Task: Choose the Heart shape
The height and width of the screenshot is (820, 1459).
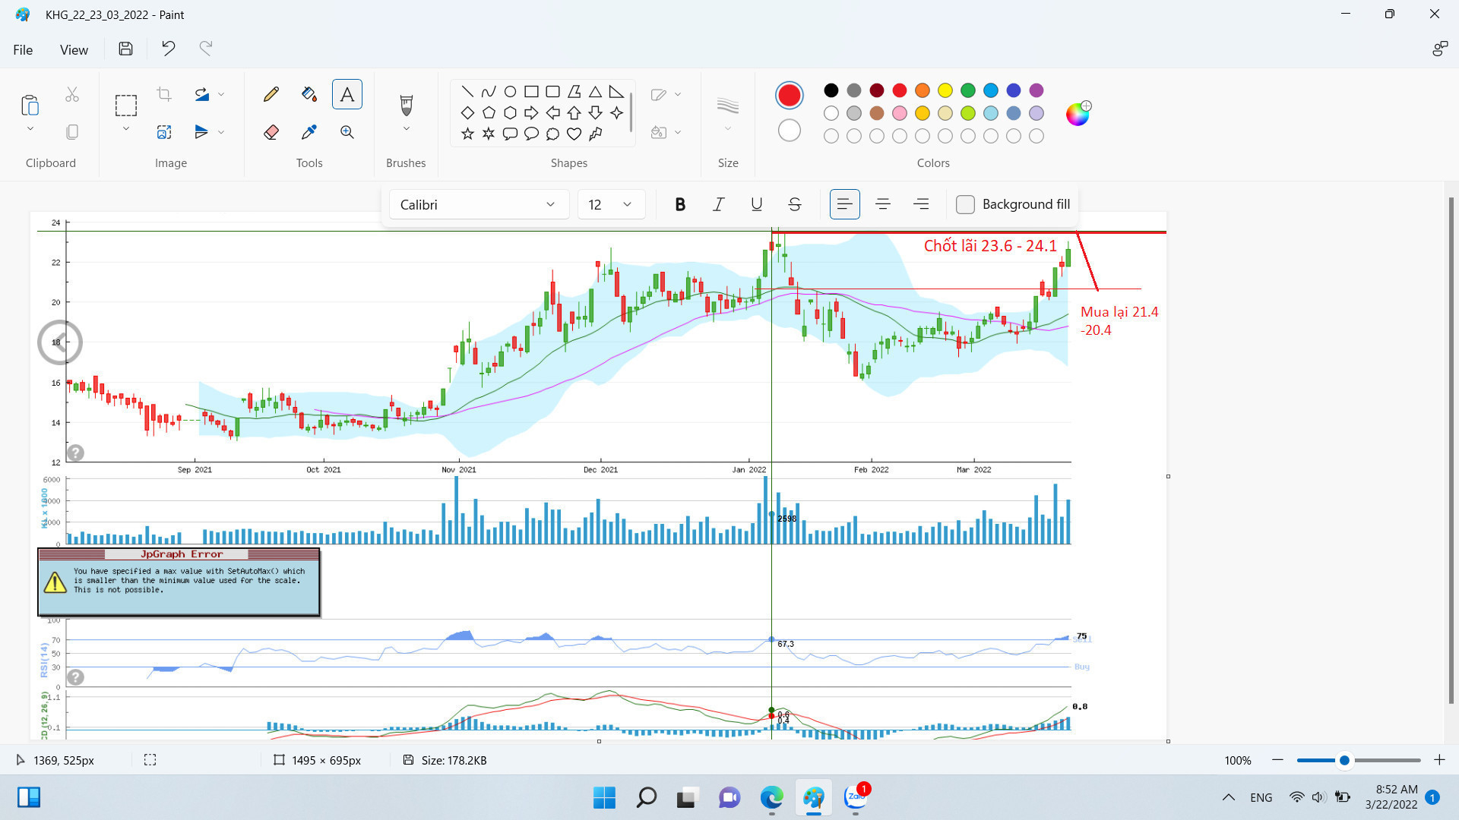Action: [x=574, y=134]
